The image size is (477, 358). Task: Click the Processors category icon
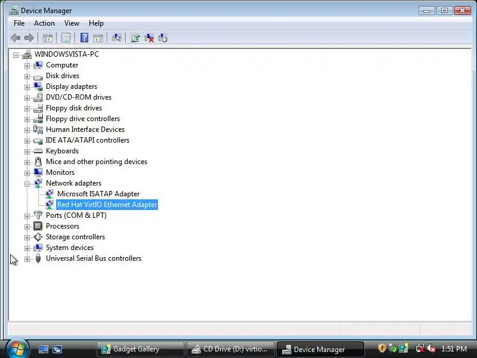click(x=38, y=226)
